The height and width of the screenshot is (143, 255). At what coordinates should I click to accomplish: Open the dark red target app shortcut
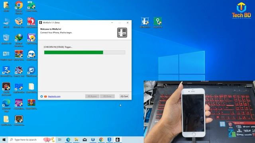(x=6, y=89)
